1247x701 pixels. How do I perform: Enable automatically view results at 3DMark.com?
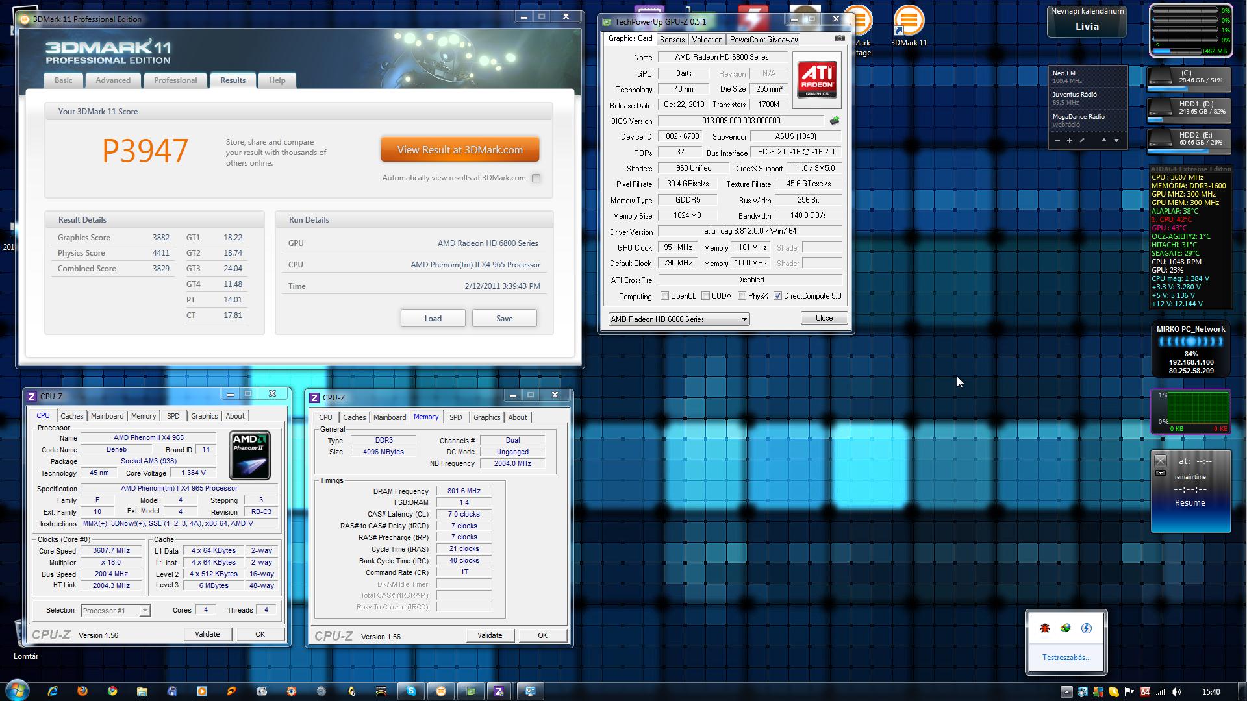(536, 178)
